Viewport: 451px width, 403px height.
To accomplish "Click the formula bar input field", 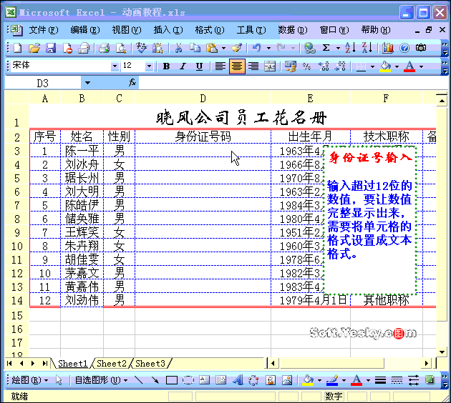I will pyautogui.click(x=292, y=83).
